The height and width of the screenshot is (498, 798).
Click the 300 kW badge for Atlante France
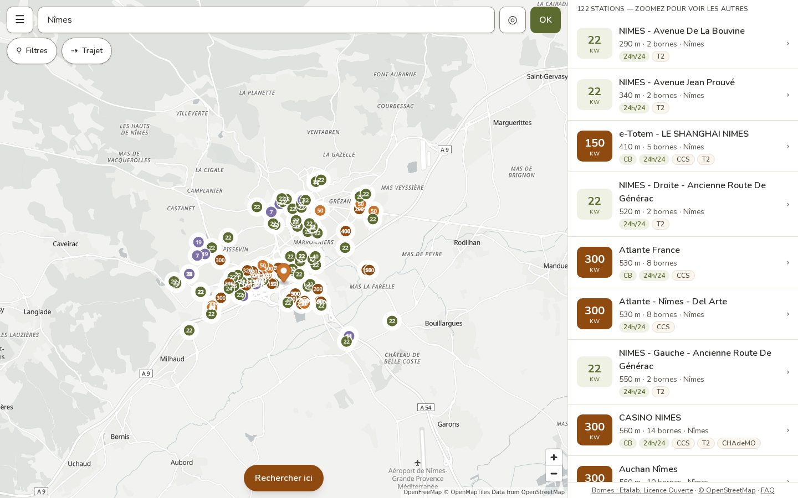pos(595,262)
